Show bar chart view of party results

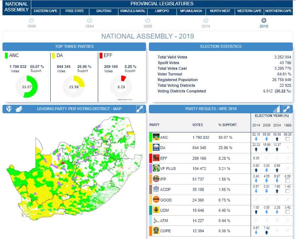pyautogui.click(x=277, y=109)
